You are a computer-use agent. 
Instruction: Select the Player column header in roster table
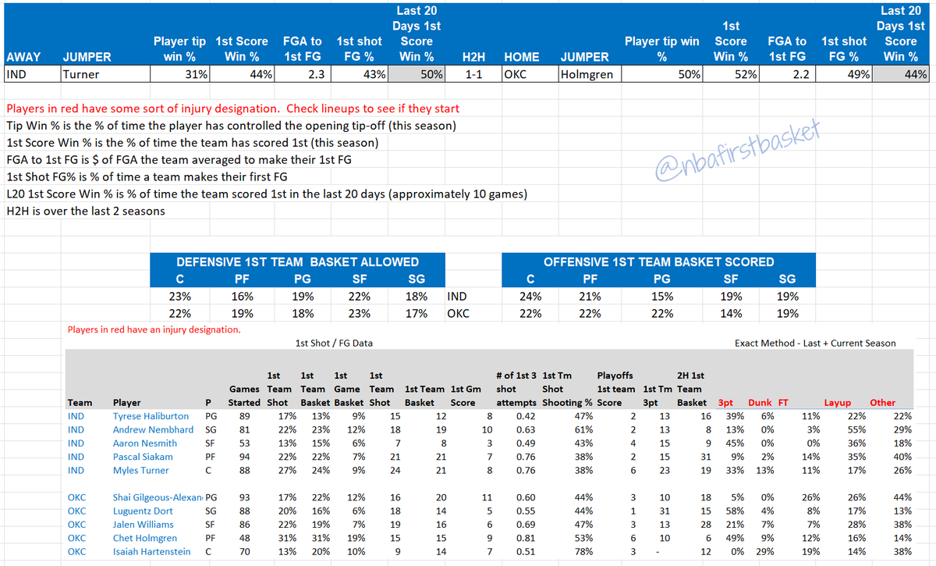pos(127,403)
